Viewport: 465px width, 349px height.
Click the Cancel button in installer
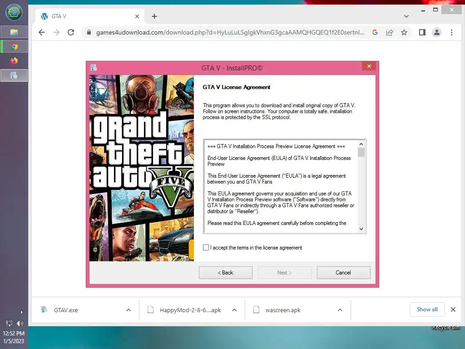[x=343, y=273]
